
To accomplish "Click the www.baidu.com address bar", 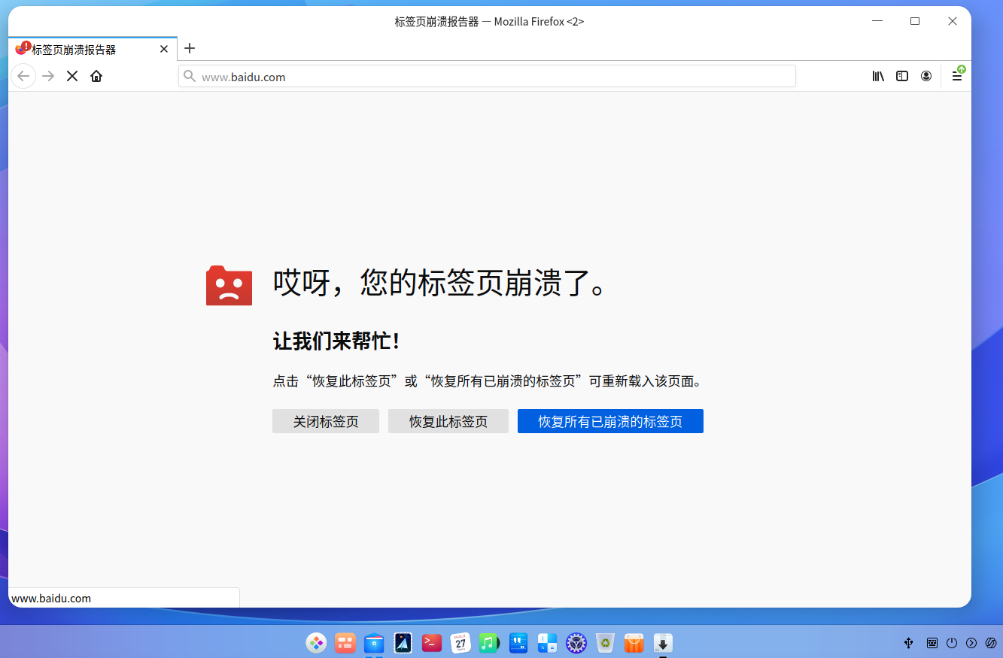I will coord(487,77).
